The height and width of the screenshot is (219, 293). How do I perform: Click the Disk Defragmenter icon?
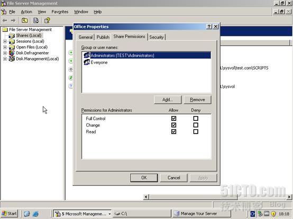pos(12,53)
